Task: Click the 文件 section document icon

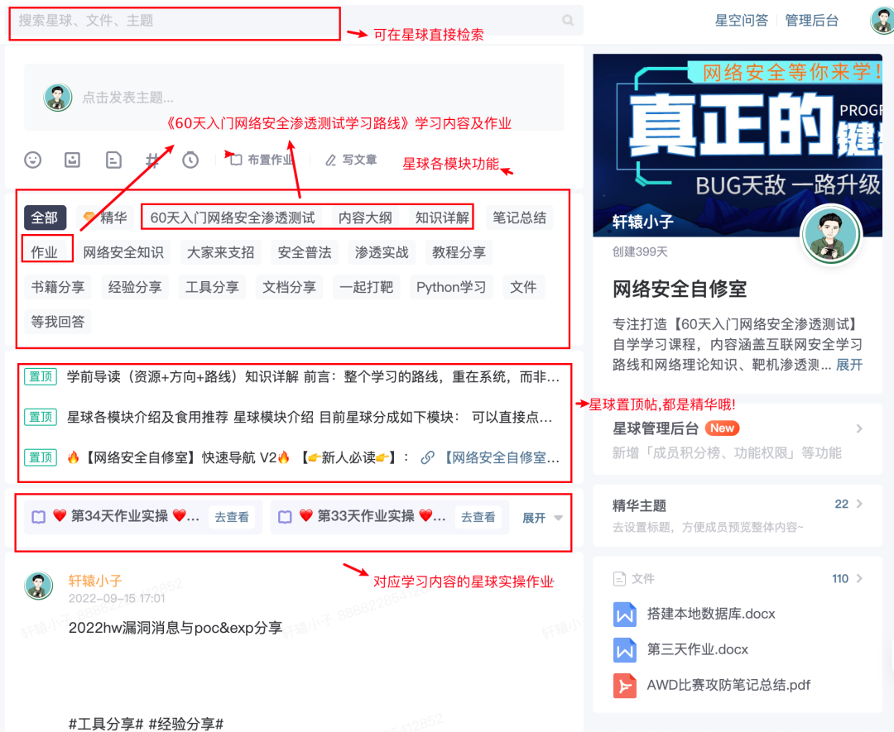Action: [x=619, y=579]
